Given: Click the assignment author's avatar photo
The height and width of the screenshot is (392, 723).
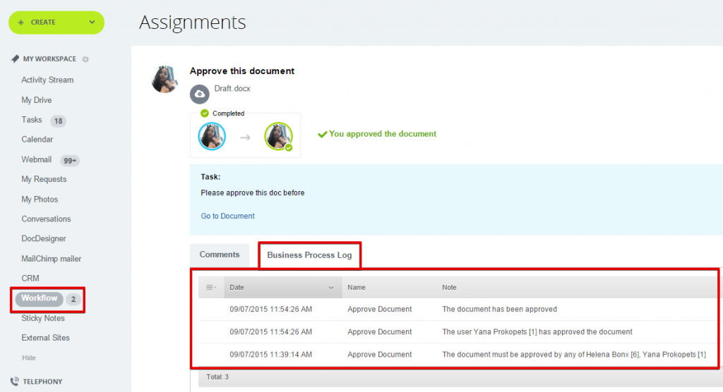Looking at the screenshot, I should click(165, 79).
